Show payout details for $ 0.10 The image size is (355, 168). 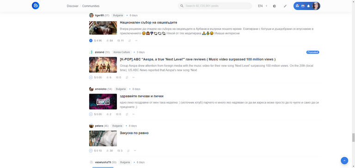tap(98, 151)
